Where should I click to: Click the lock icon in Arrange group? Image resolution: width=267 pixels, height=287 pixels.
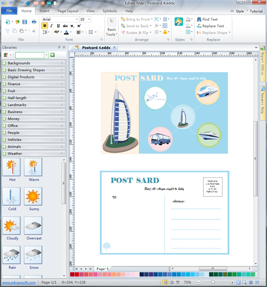(x=166, y=32)
